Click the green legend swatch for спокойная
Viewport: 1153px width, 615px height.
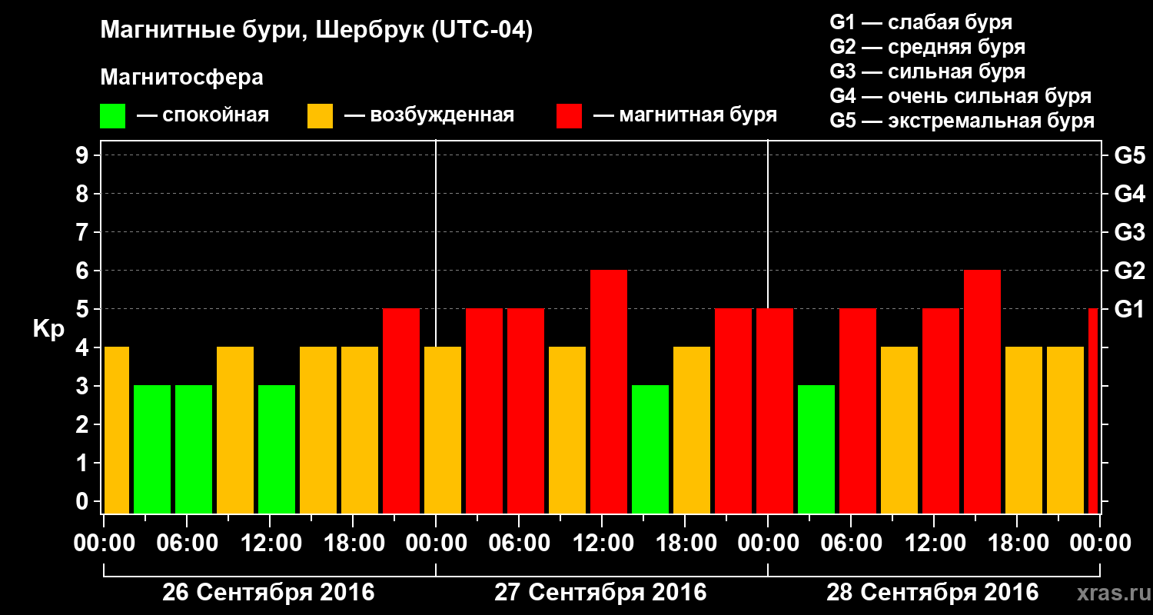click(x=112, y=116)
